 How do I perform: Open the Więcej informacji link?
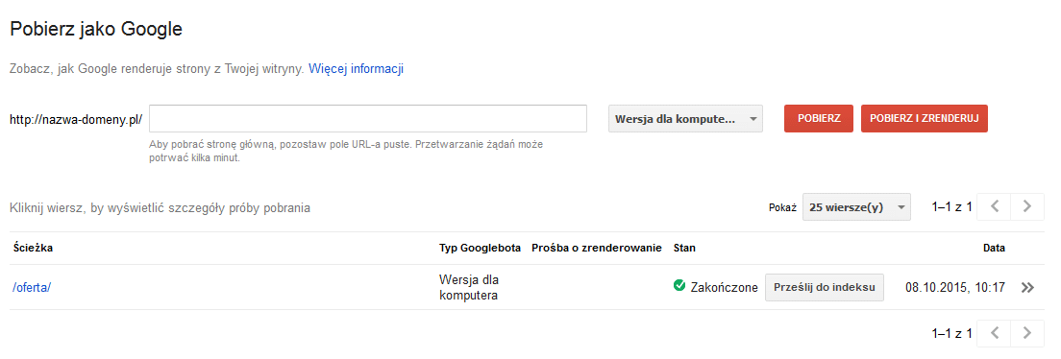(357, 69)
